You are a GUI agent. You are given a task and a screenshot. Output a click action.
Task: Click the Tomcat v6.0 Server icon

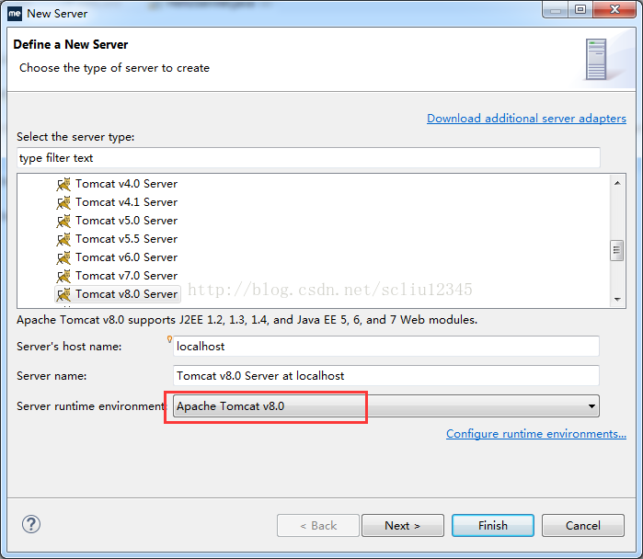[x=63, y=257]
